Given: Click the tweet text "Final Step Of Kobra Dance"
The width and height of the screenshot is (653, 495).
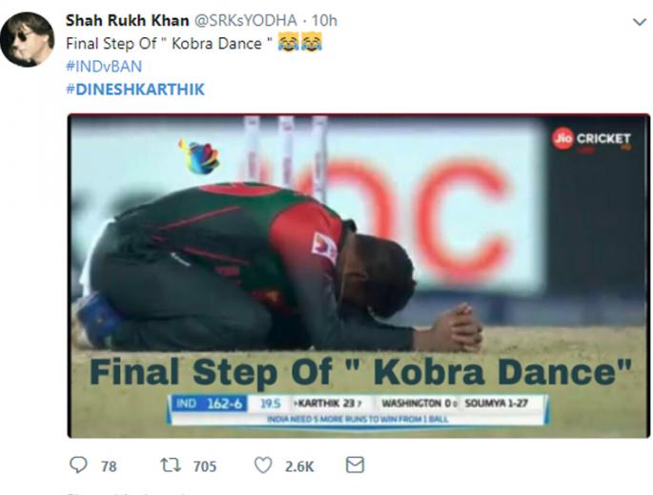Looking at the screenshot, I should [170, 43].
